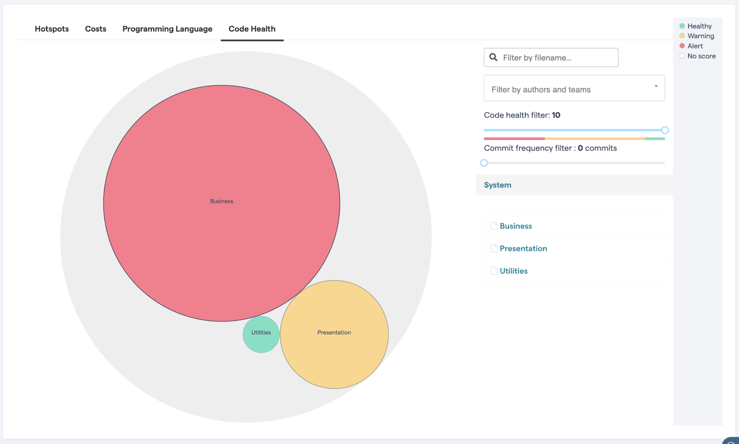Open the Business file link
The height and width of the screenshot is (444, 739).
pos(516,225)
